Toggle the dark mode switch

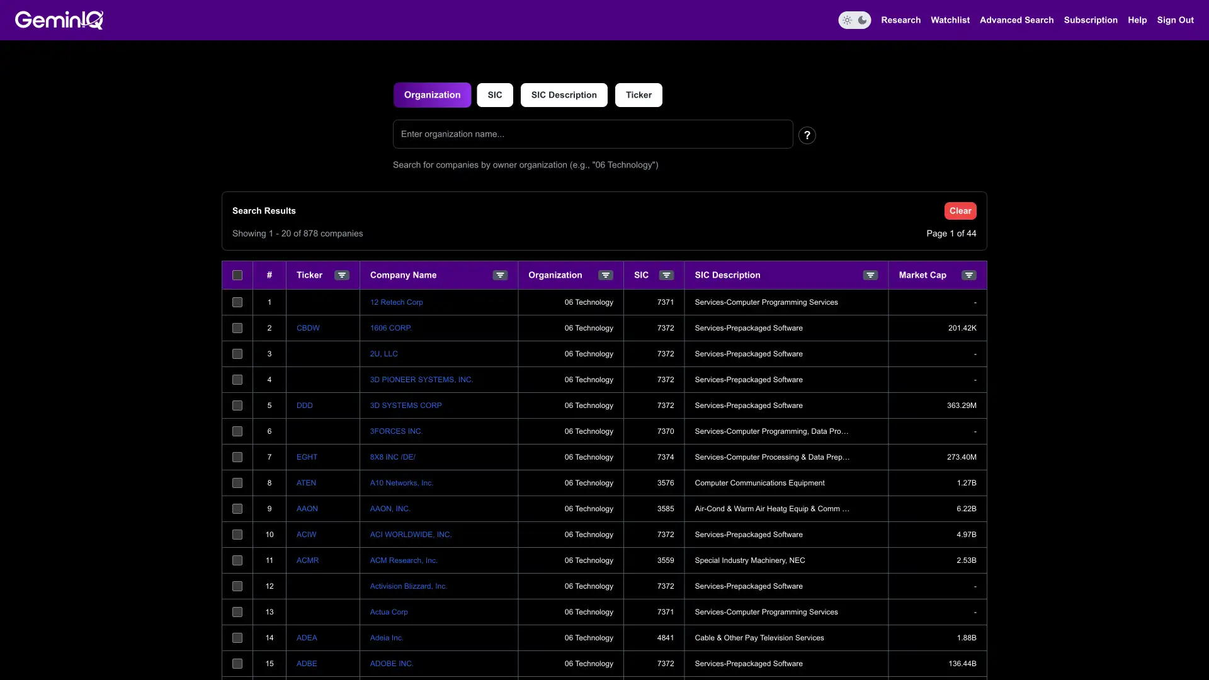tap(854, 20)
